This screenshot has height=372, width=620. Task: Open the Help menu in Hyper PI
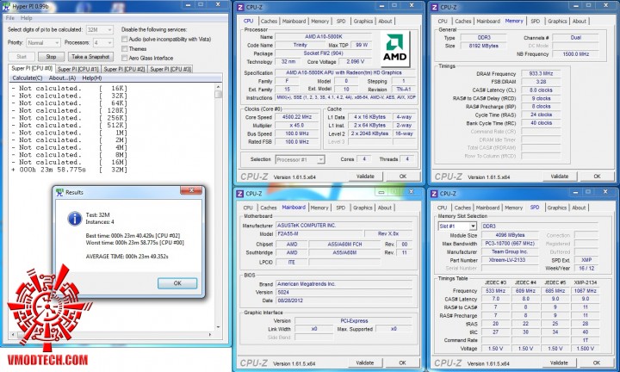[26, 18]
